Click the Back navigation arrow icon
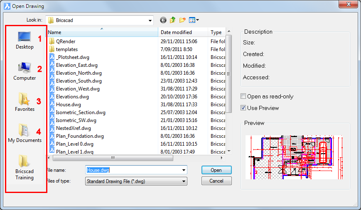This screenshot has width=361, height=210. pos(163,20)
